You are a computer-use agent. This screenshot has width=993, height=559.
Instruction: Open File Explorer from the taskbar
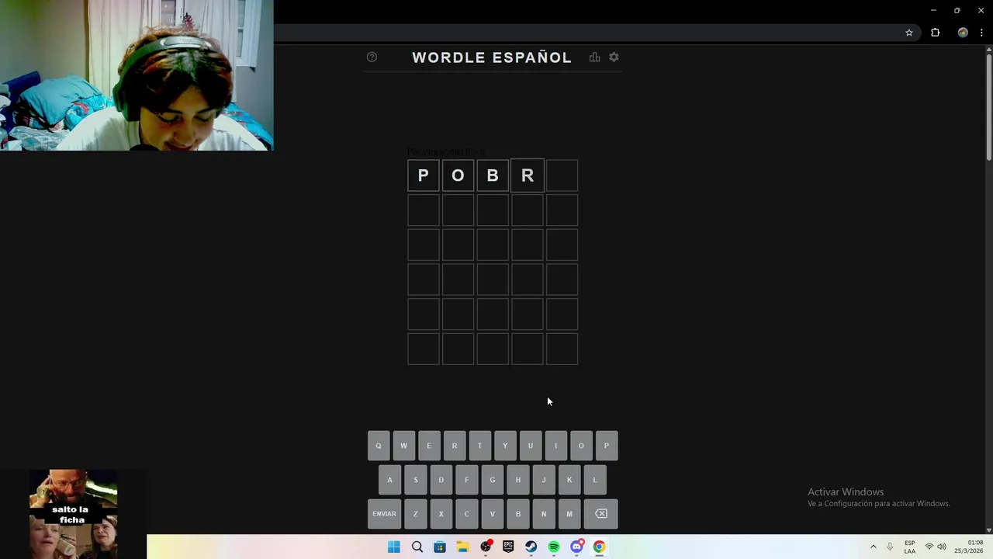[x=462, y=547]
